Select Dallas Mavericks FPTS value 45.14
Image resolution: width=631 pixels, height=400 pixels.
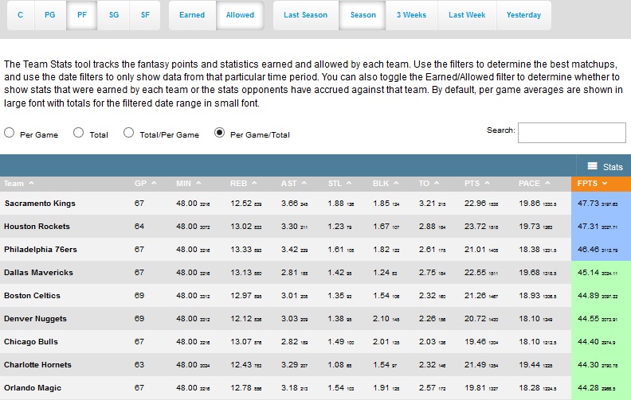pyautogui.click(x=588, y=273)
